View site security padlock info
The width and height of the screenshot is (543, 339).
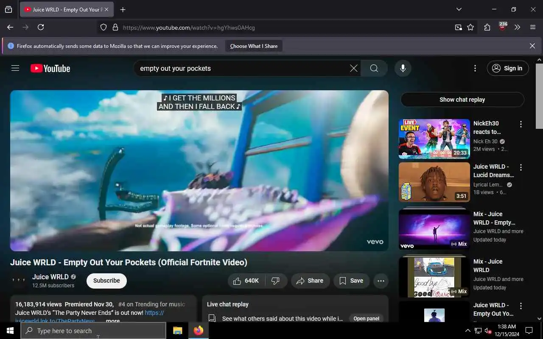(115, 28)
